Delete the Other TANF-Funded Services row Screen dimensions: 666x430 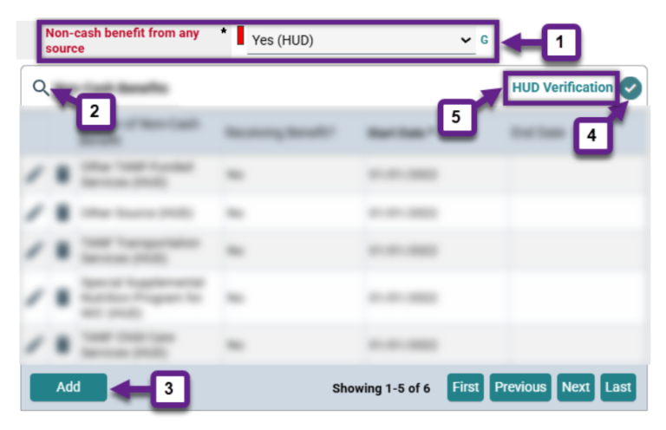pos(62,174)
